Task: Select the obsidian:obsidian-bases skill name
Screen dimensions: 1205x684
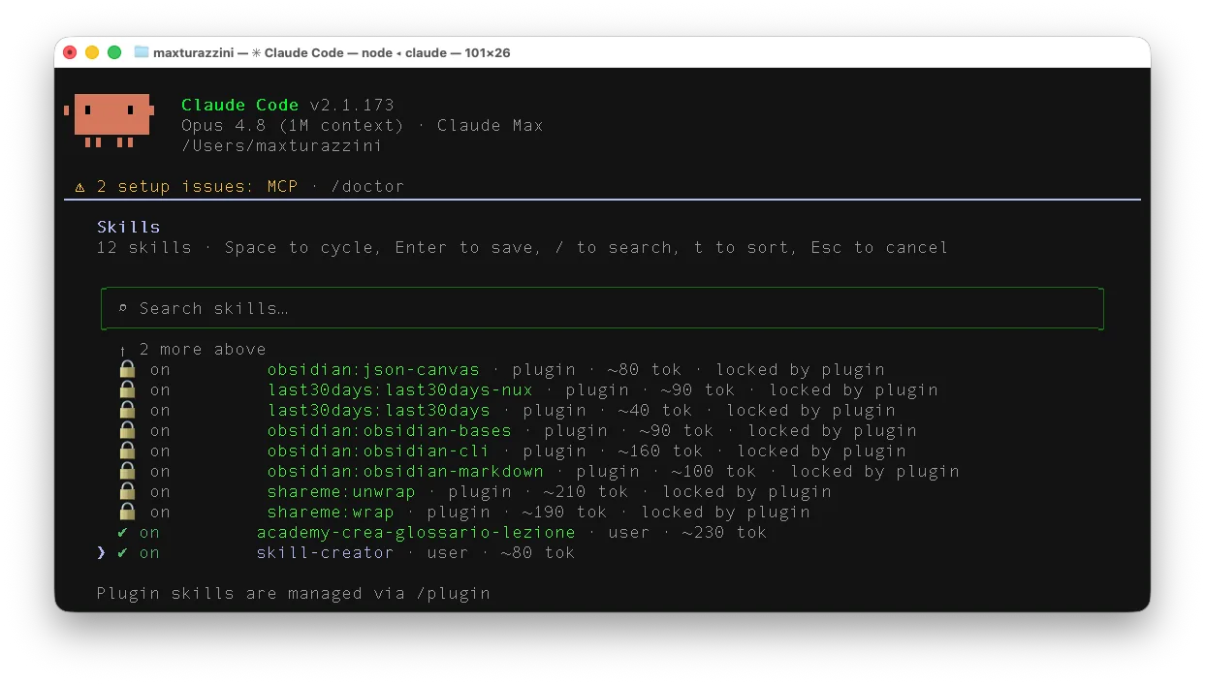Action: [390, 430]
